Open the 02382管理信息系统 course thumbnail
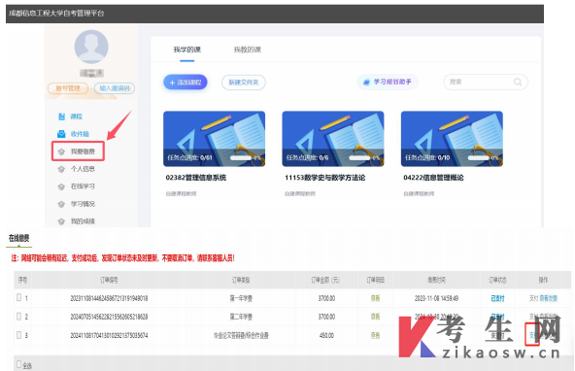The height and width of the screenshot is (371, 575). [214, 139]
